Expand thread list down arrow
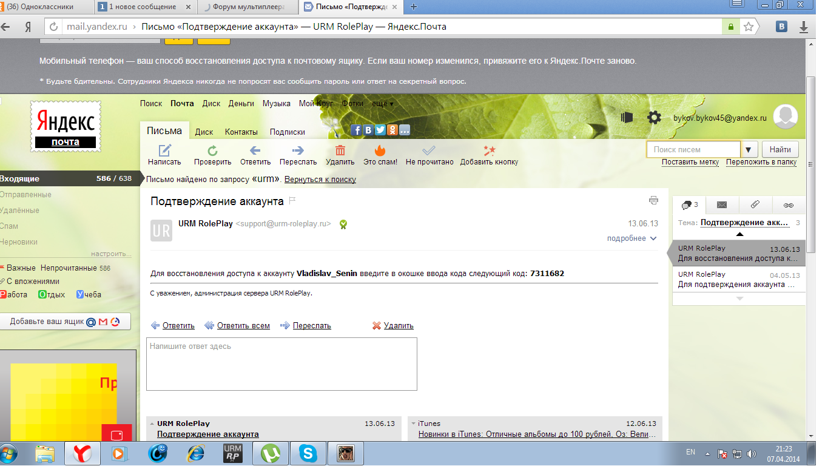 click(739, 299)
